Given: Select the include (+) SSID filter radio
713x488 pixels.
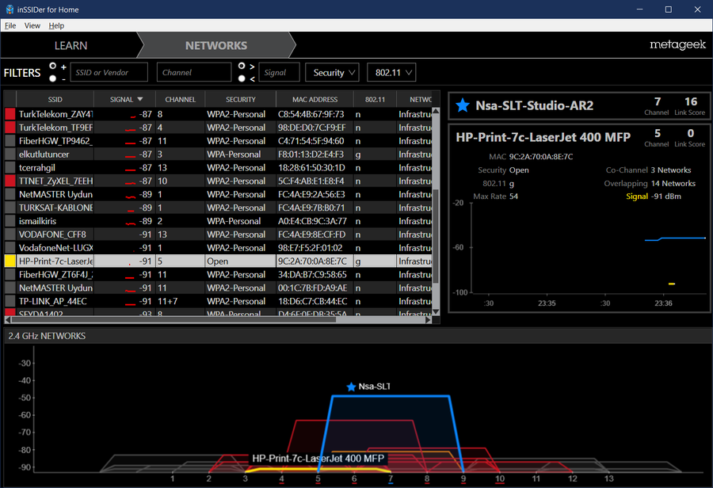Looking at the screenshot, I should point(53,66).
